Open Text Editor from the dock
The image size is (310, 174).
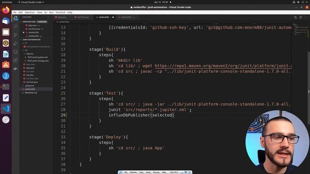(x=6, y=98)
